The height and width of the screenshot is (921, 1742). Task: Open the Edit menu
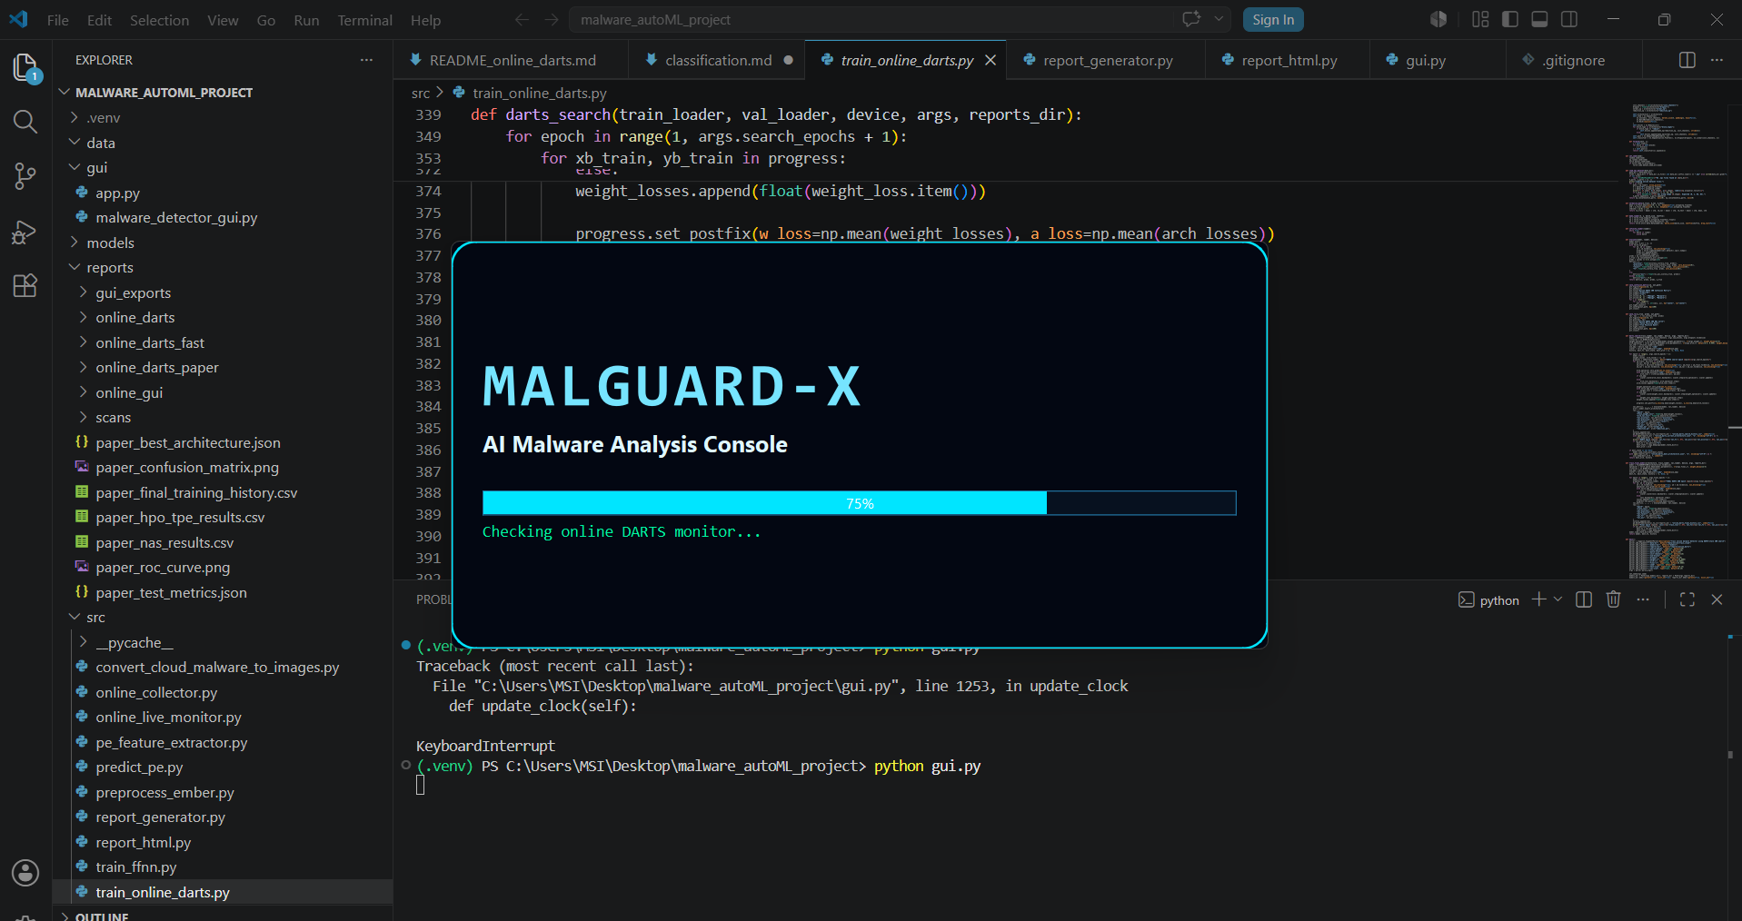tap(99, 20)
